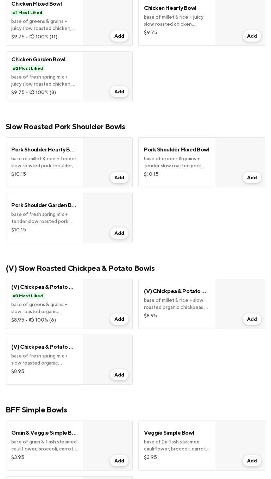Viewport: 271px width, 479px height.
Task: Add Chicken Mixed Bowl to order
Action: tap(119, 36)
